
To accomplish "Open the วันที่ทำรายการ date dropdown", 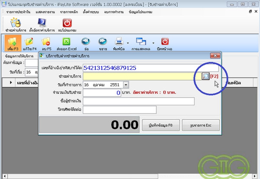I will point(126,85).
